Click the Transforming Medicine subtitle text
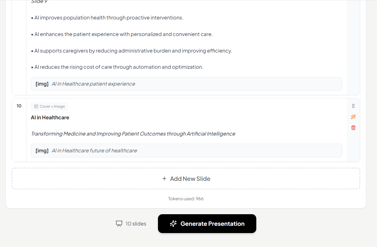Image resolution: width=377 pixels, height=247 pixels. click(x=133, y=134)
